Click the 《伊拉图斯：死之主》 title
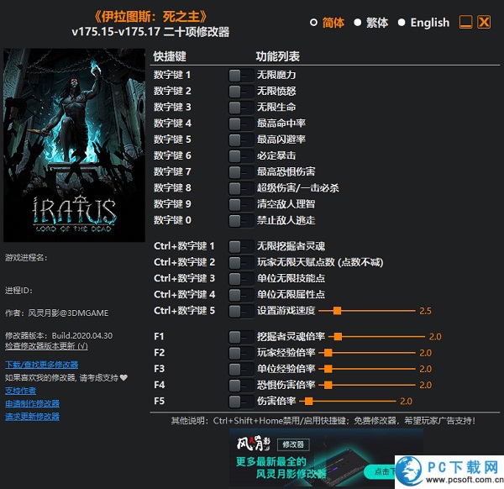This screenshot has height=489, width=504. pyautogui.click(x=150, y=17)
